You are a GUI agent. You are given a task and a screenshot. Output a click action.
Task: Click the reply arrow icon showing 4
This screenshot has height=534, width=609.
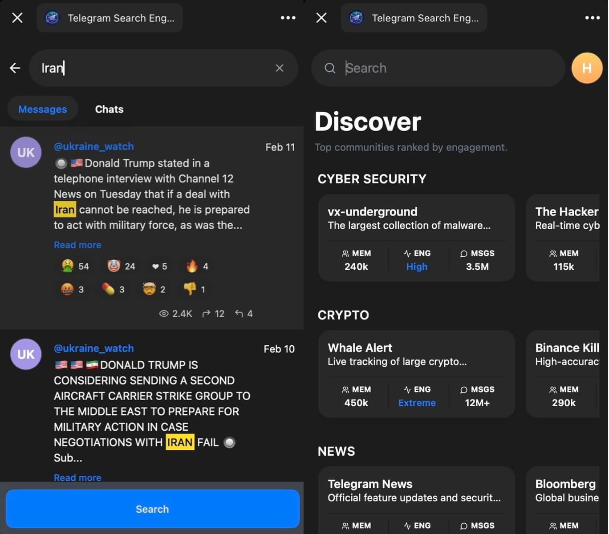(x=239, y=314)
